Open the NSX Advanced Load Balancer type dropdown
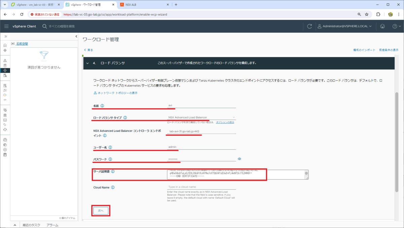This screenshot has width=404, height=228. [x=201, y=117]
